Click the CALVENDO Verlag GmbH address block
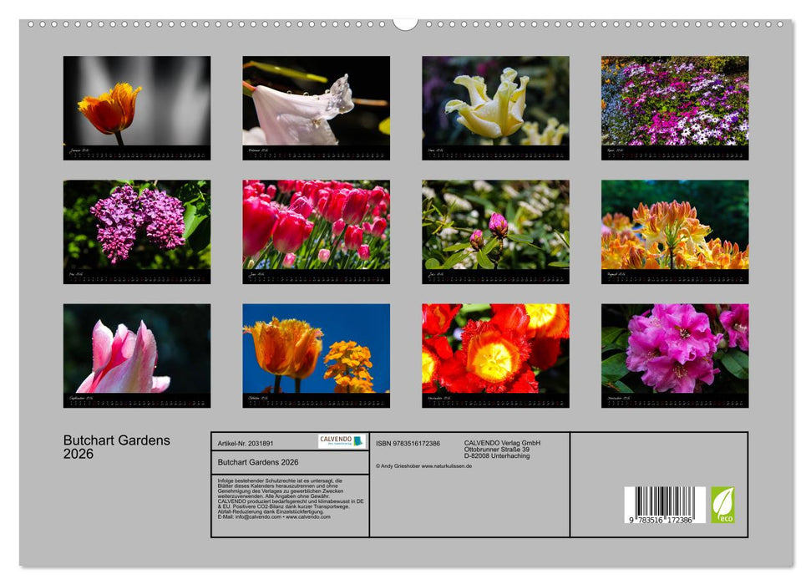This screenshot has height=585, width=811. coord(501,449)
